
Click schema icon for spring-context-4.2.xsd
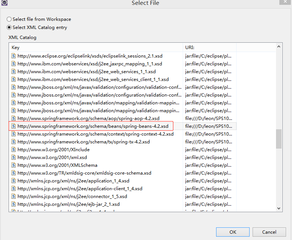13,134
